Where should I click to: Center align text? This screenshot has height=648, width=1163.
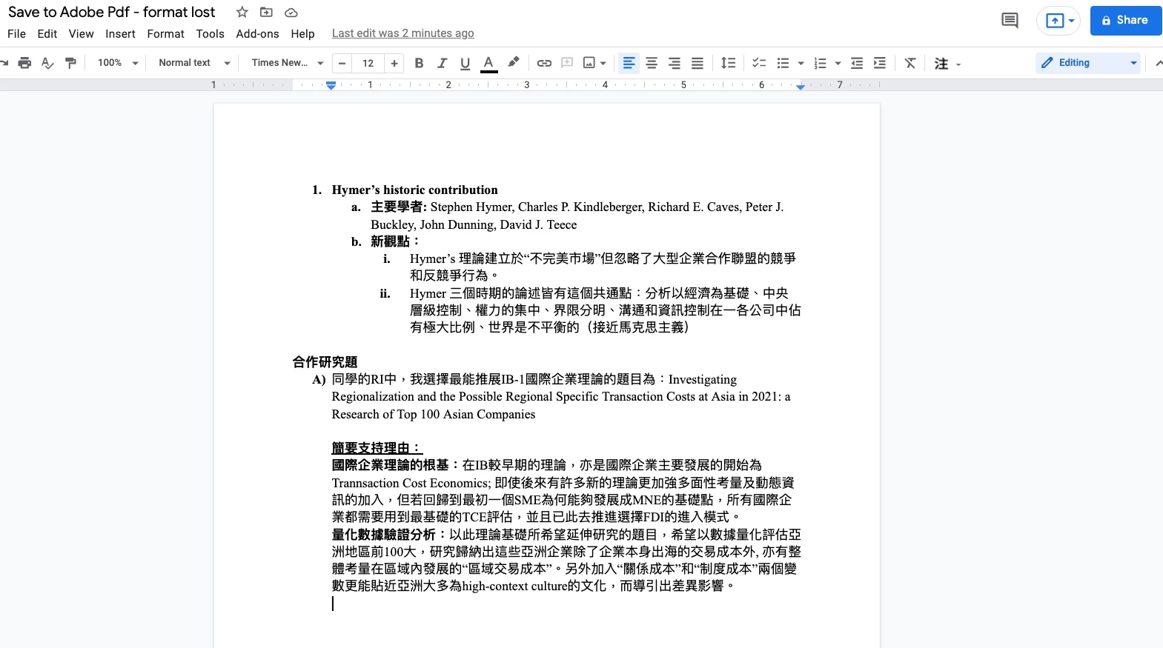pos(652,63)
